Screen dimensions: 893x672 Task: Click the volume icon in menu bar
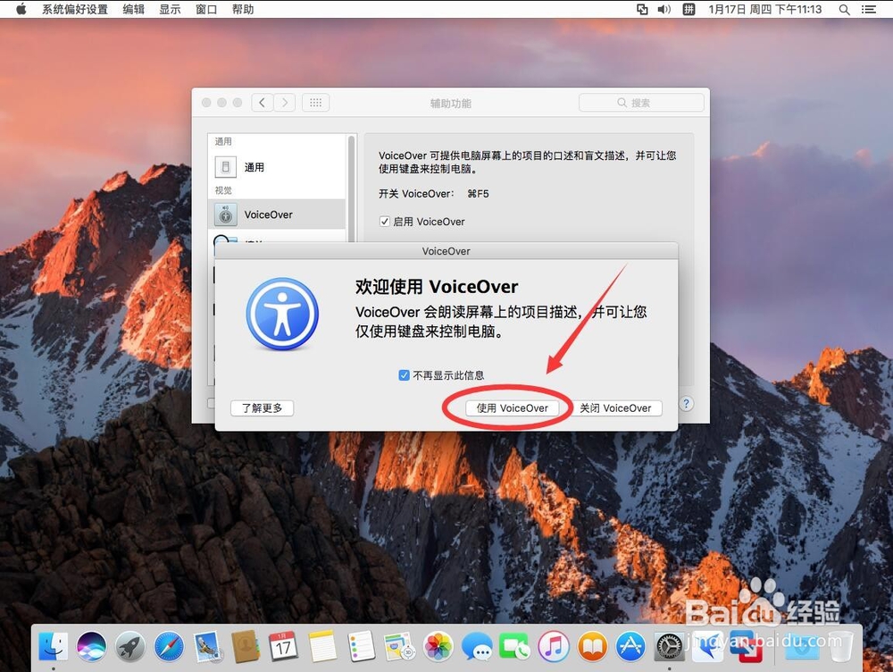tap(664, 9)
